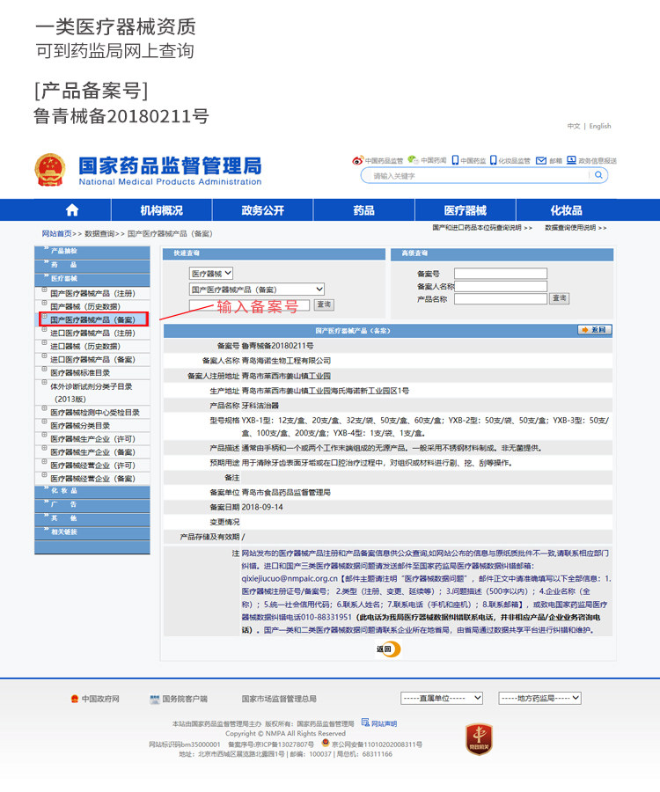The image size is (660, 792).
Task: Click the 政务信息报送 monitor icon
Action: [x=571, y=160]
